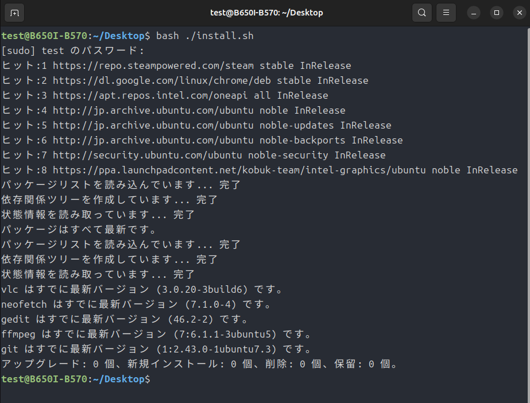530x403 pixels.
Task: Click the git version output line
Action: click(x=156, y=349)
